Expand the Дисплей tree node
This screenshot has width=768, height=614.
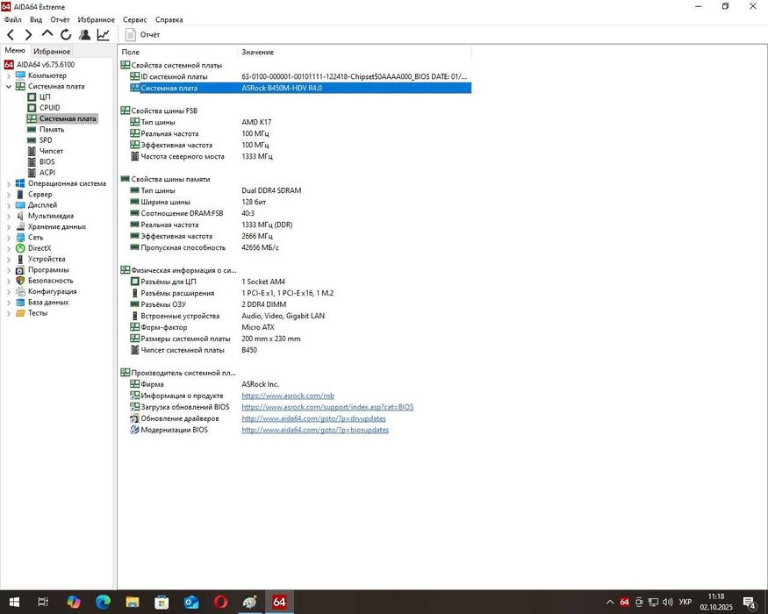pos(9,205)
